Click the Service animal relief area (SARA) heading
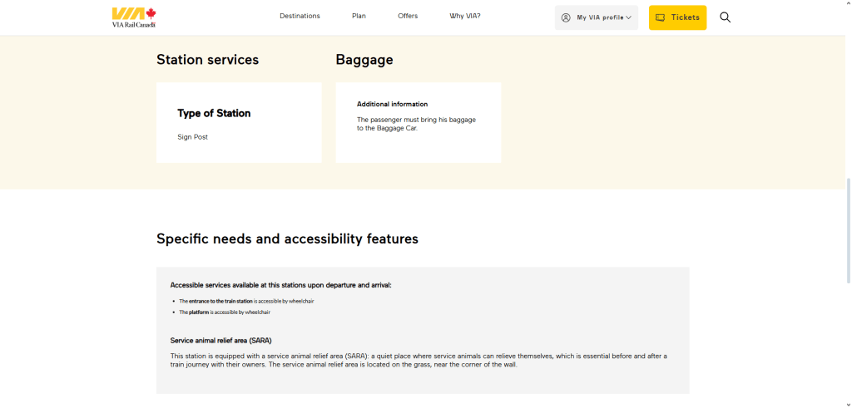The image size is (852, 408). 220,341
